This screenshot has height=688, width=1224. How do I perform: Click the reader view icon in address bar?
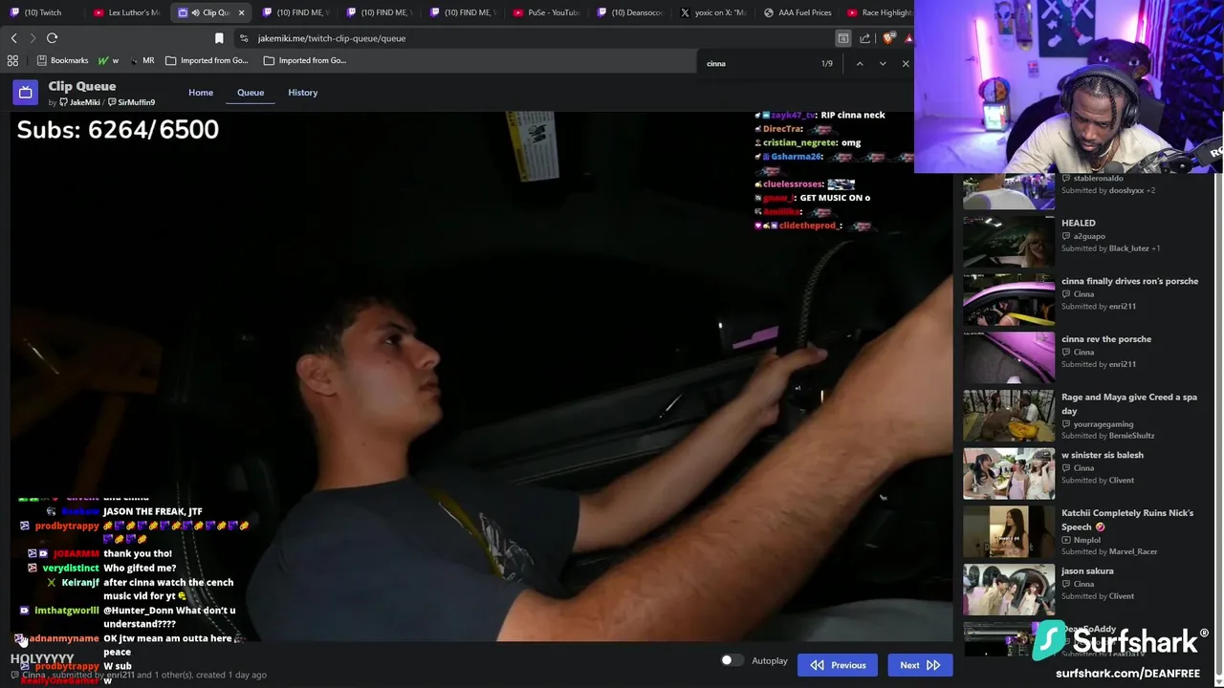point(843,38)
